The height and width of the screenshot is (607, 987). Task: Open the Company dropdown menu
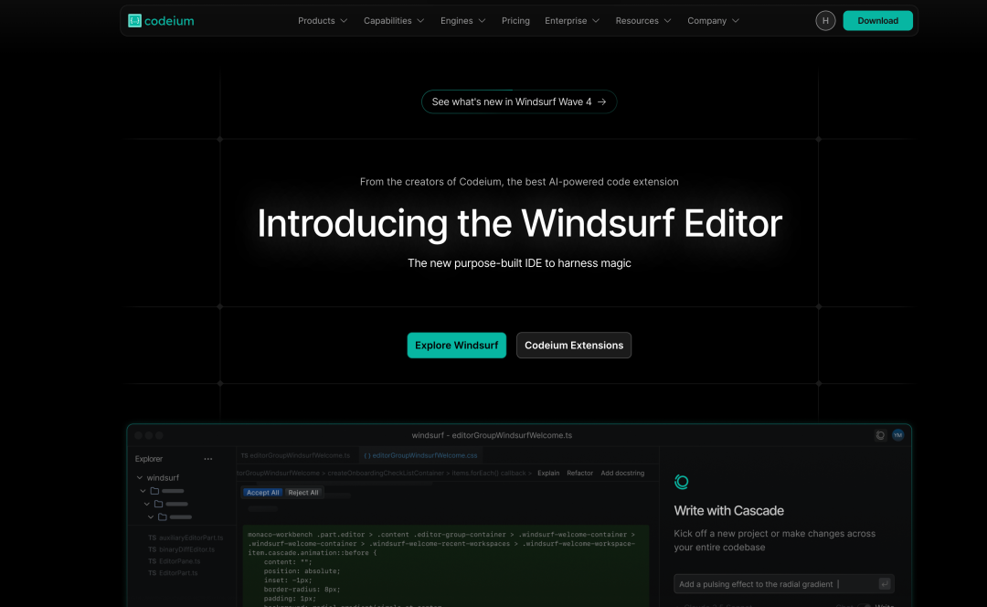tap(713, 21)
